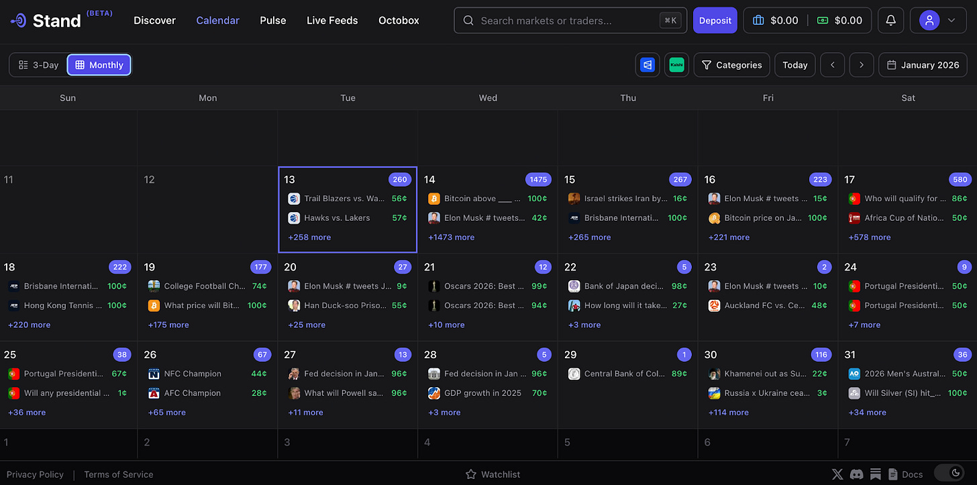Viewport: 977px width, 485px height.
Task: Expand +265 more on the 15th
Action: (x=590, y=237)
